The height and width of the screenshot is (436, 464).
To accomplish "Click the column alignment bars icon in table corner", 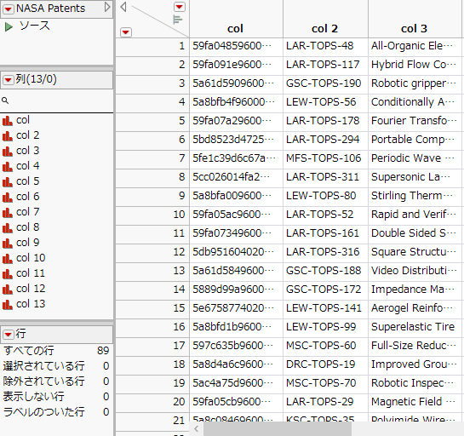I will [x=177, y=20].
